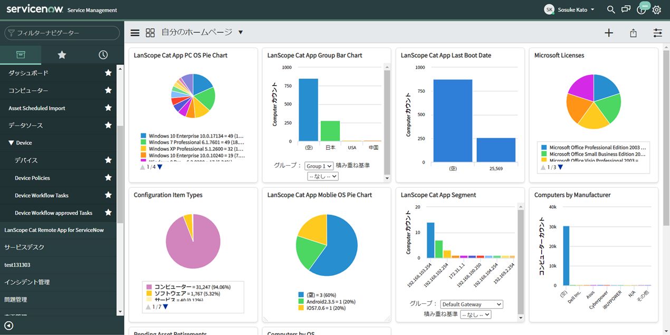Open stacking dropdown under Group Bar Chart
This screenshot has width=670, height=335.
coord(322,176)
